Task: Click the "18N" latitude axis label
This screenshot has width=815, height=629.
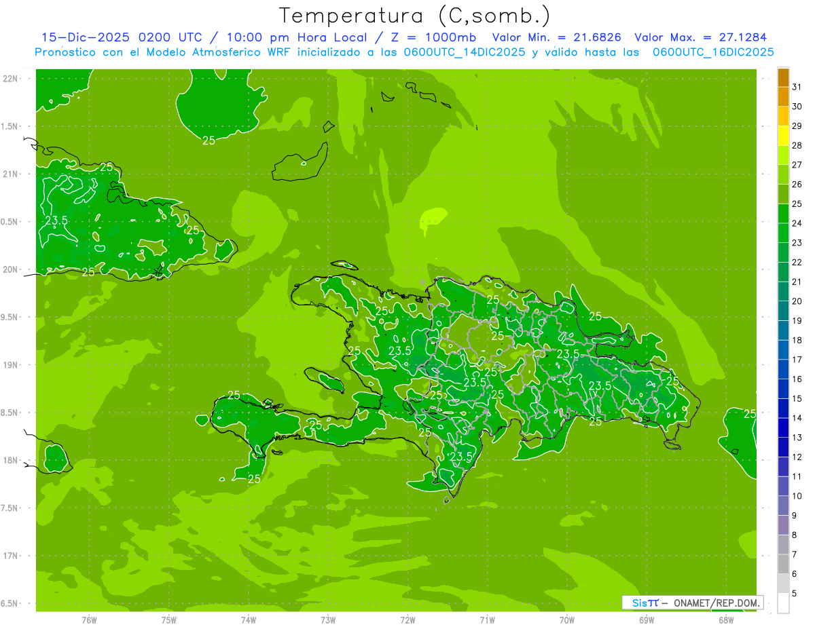Action: pyautogui.click(x=11, y=461)
